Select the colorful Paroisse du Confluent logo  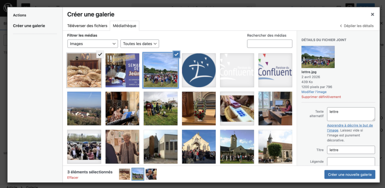coord(275,70)
